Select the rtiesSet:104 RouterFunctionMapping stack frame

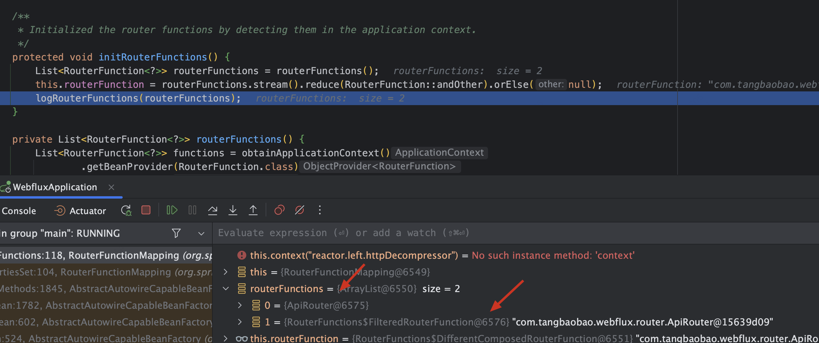coord(106,272)
